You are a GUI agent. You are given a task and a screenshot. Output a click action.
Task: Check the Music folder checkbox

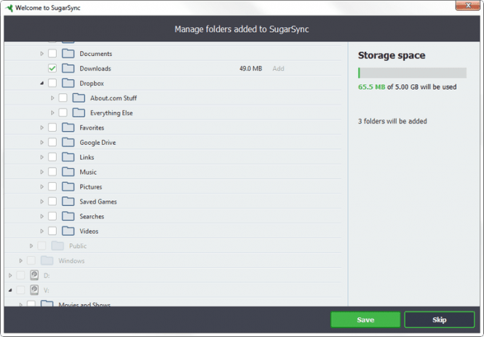point(52,172)
